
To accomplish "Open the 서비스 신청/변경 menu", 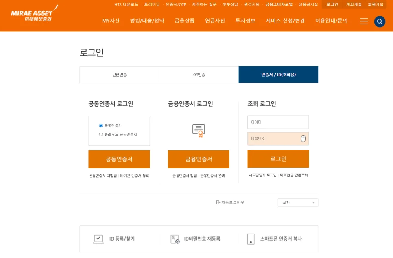I will point(285,21).
